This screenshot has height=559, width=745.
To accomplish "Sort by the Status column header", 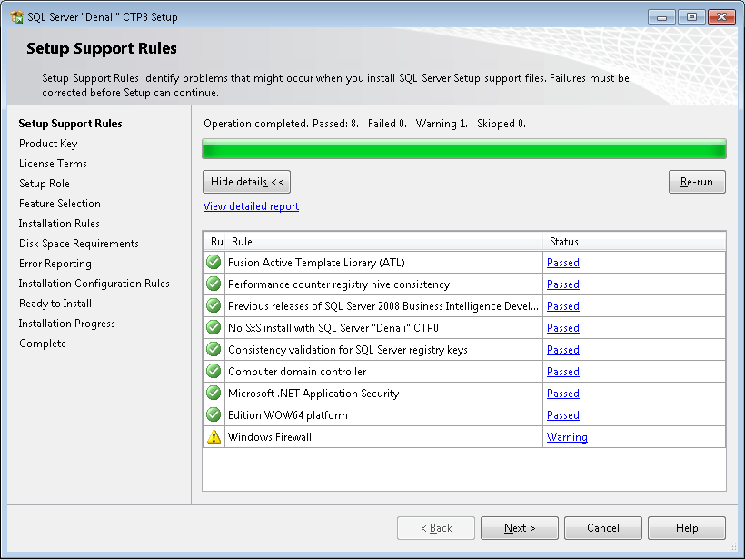I will tap(634, 242).
